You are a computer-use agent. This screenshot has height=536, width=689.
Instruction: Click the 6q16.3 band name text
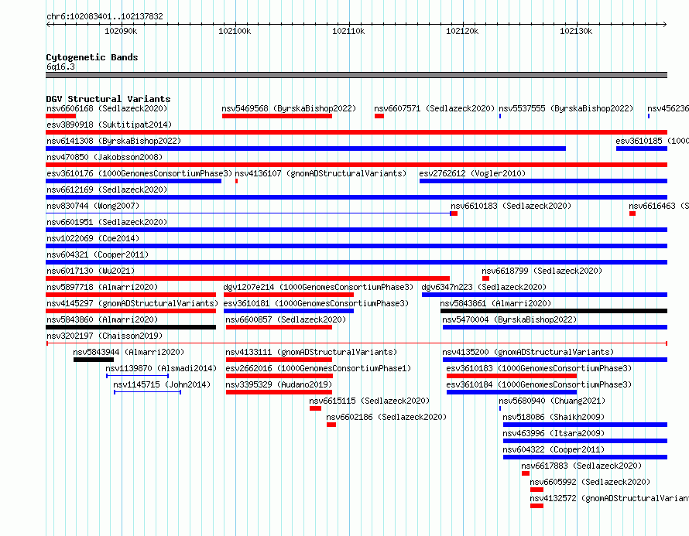tap(60, 67)
